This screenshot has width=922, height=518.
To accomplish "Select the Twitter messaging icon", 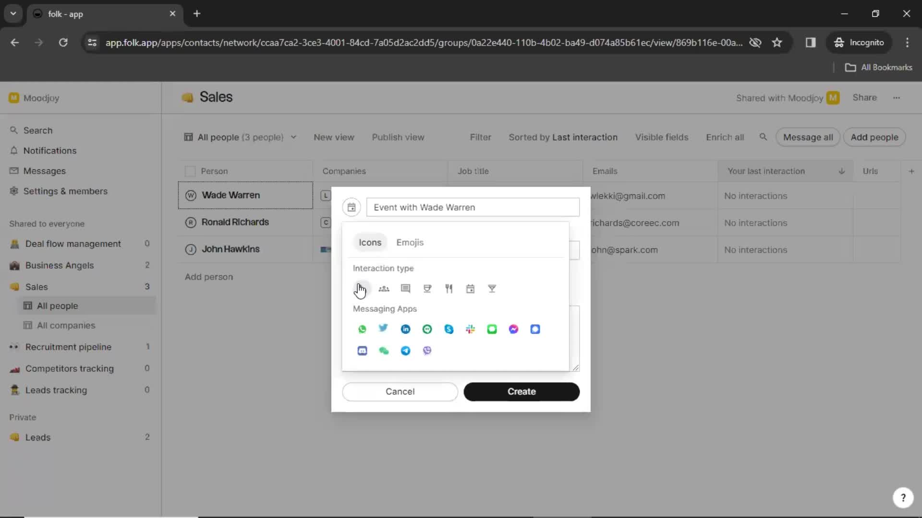I will [384, 329].
